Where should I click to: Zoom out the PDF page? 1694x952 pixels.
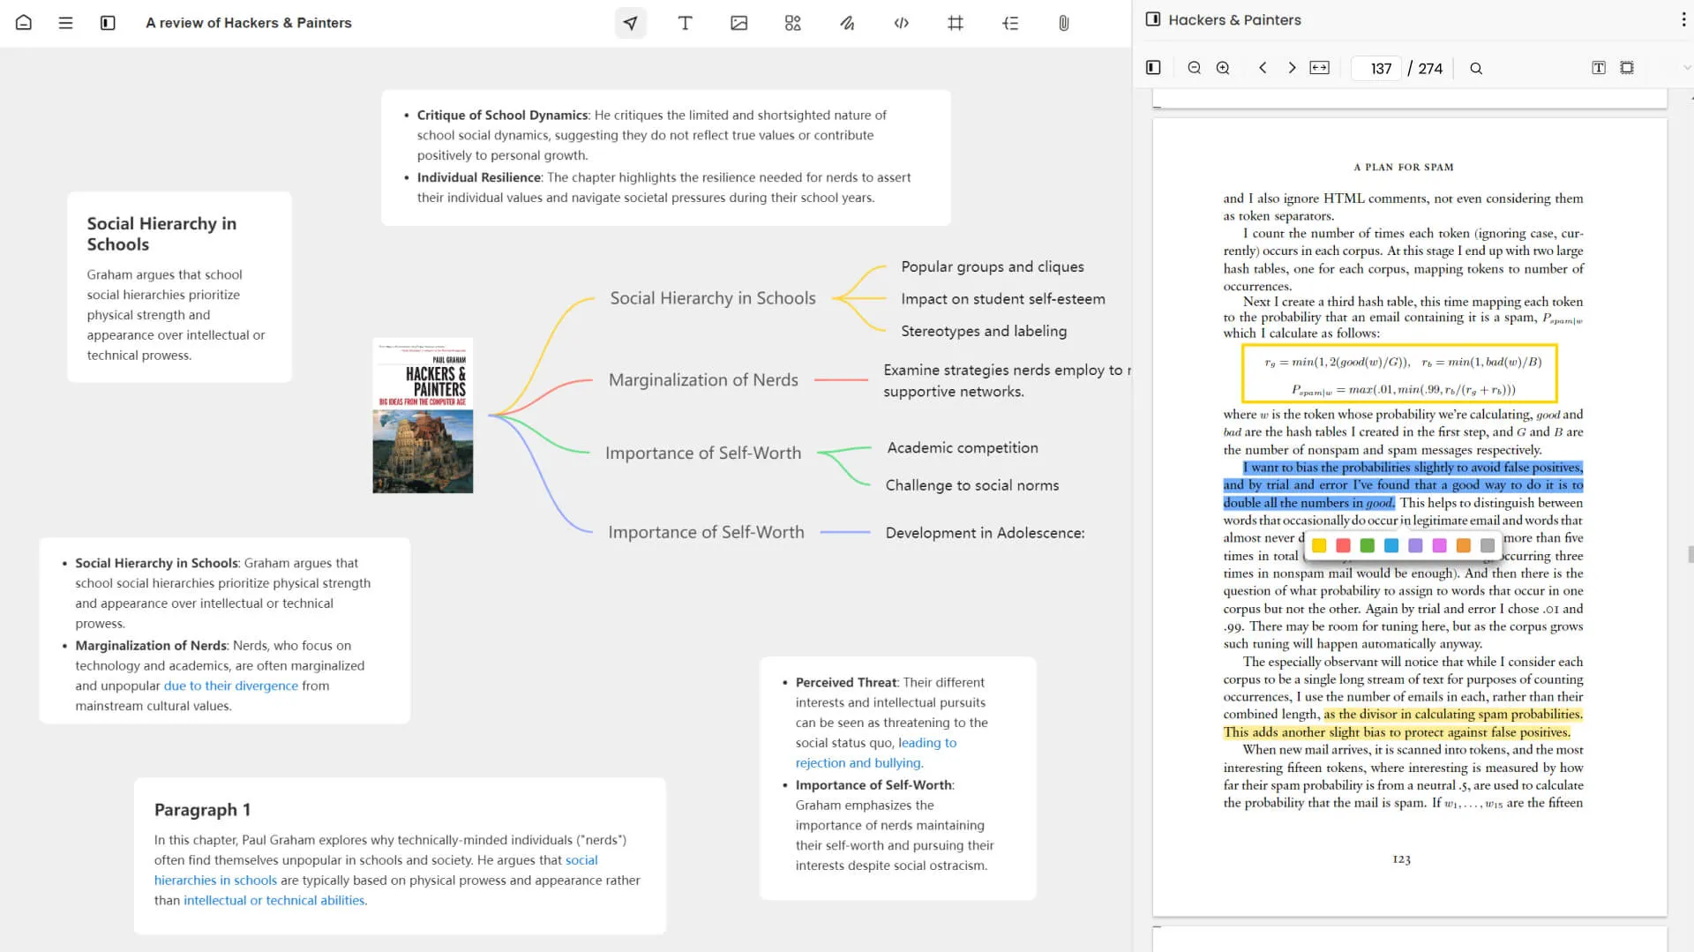pyautogui.click(x=1194, y=67)
